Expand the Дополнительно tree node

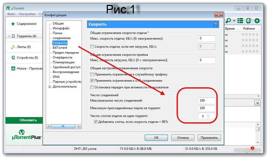[x=50, y=87]
